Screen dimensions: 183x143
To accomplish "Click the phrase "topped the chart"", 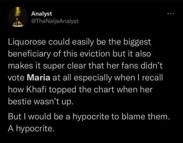I will pyautogui.click(x=81, y=90).
